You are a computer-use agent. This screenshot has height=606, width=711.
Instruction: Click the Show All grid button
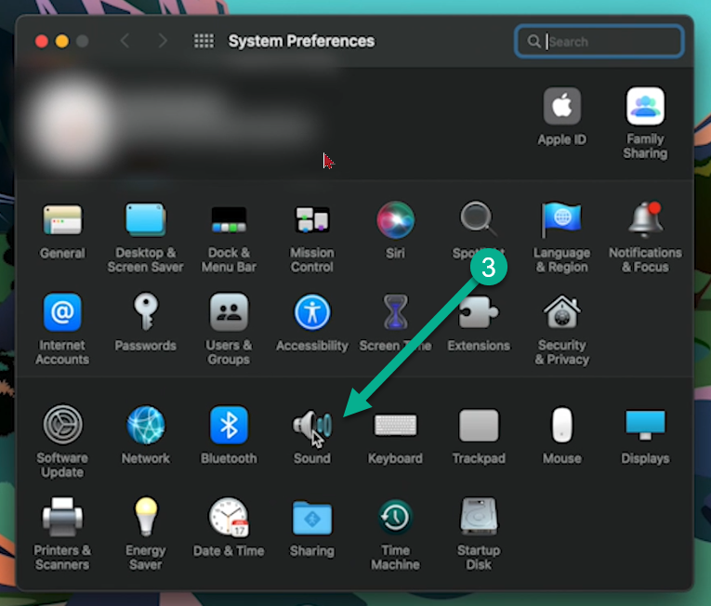coord(204,41)
